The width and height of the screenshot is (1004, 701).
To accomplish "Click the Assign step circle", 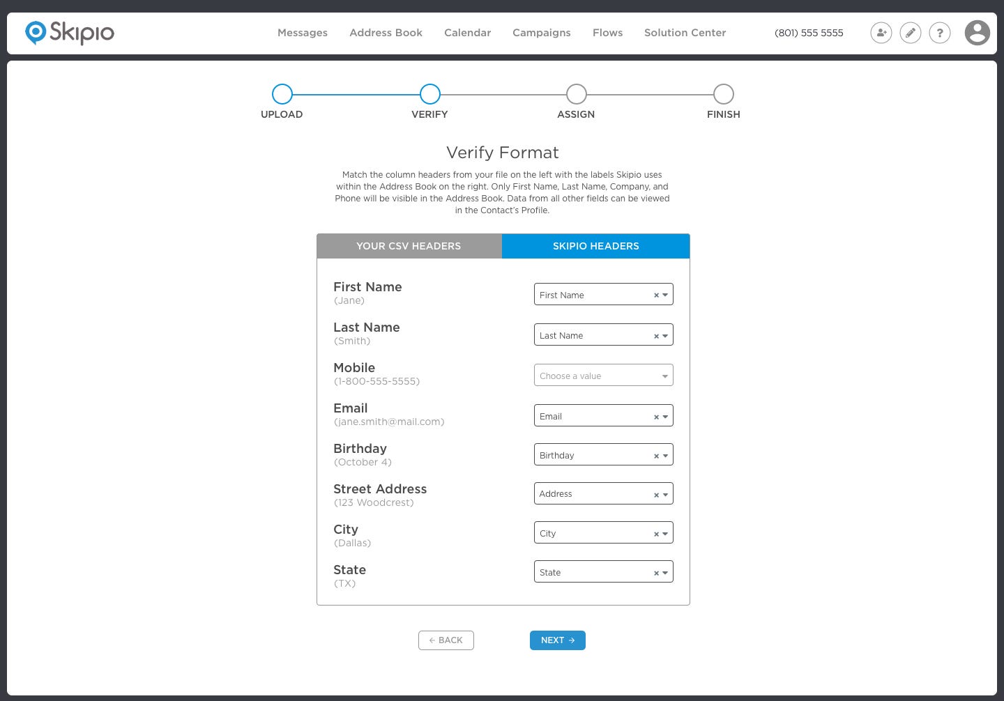I will click(x=577, y=94).
